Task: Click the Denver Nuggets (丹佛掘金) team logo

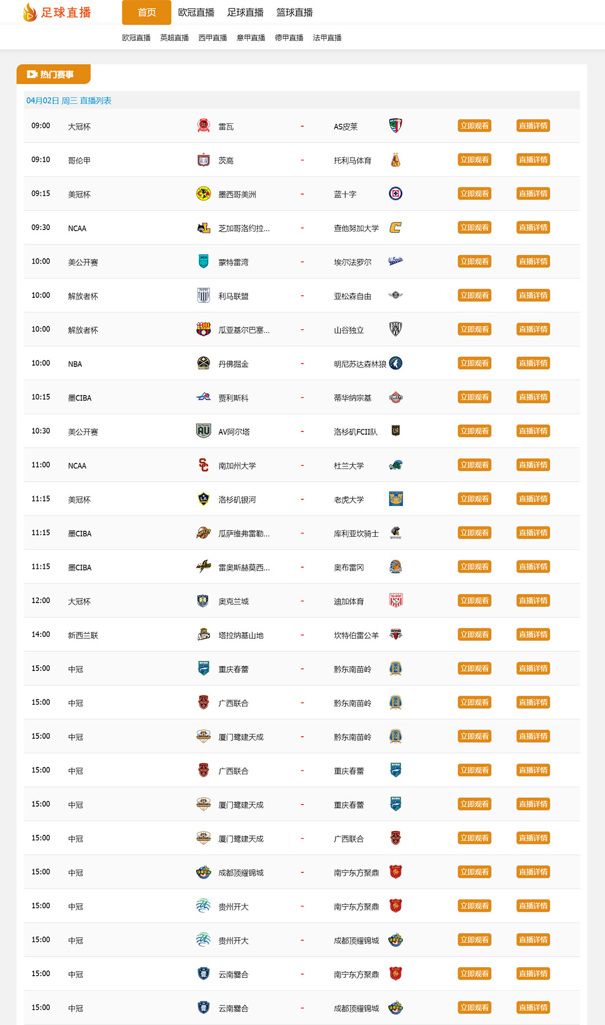Action: (x=203, y=363)
